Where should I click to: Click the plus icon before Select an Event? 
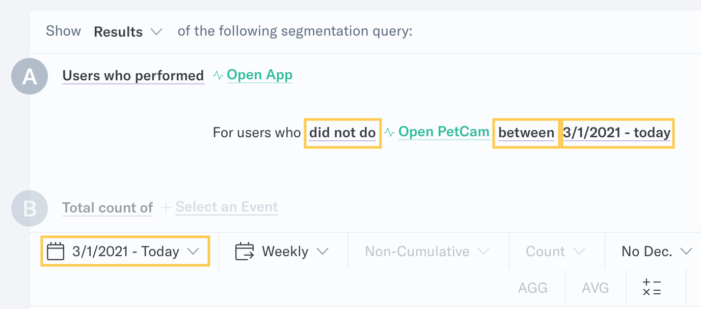(x=166, y=207)
